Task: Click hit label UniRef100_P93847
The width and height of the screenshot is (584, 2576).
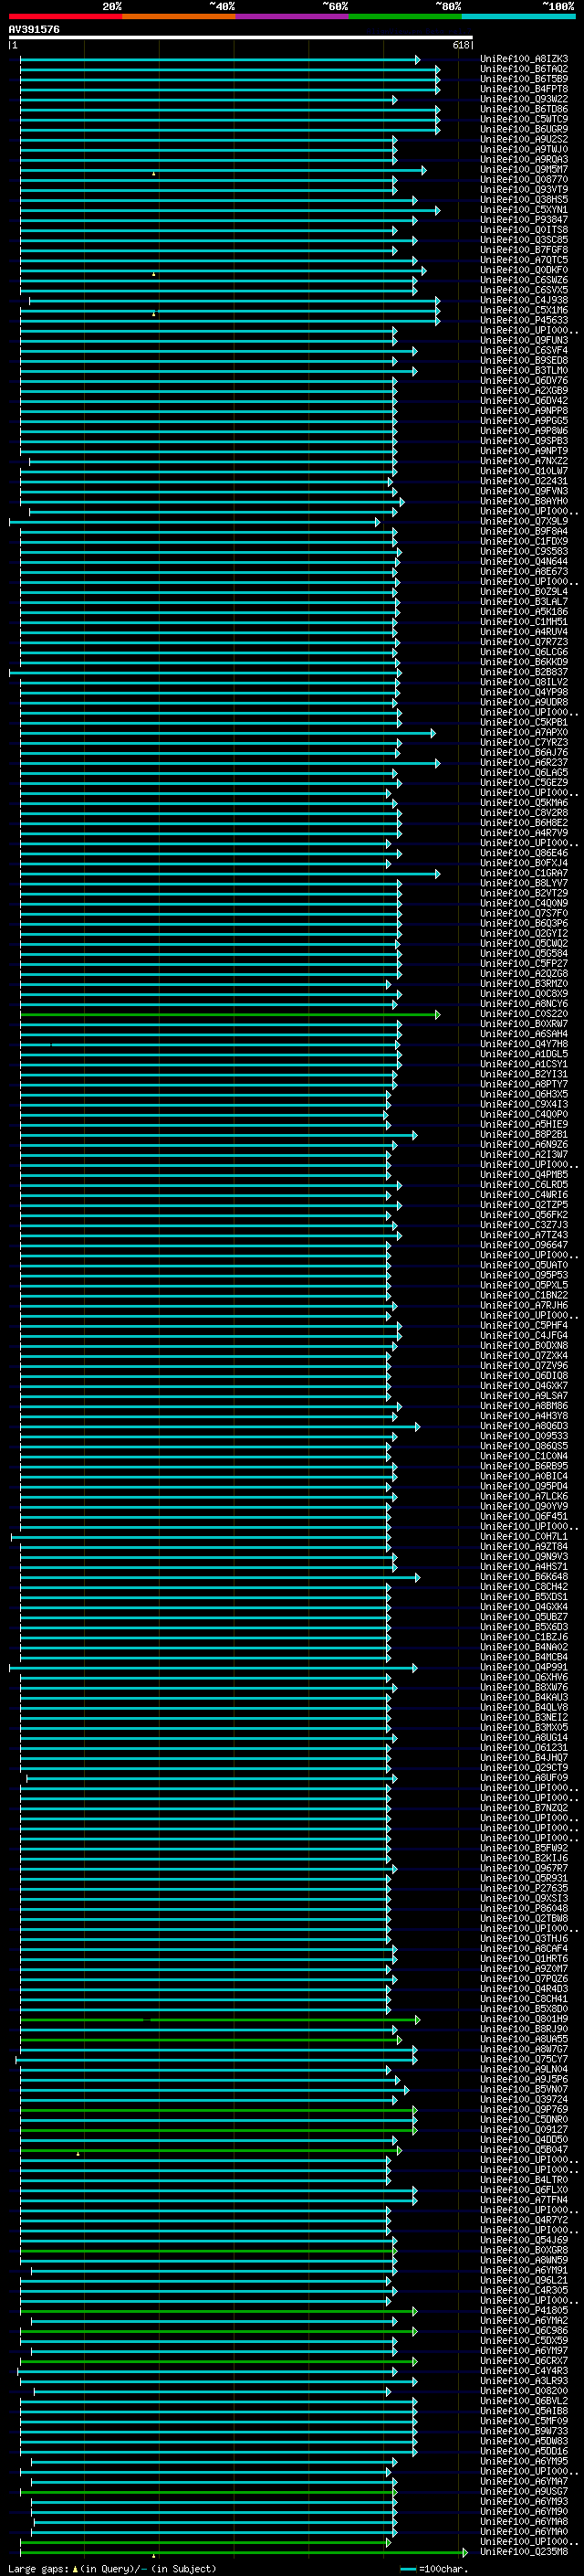Action: pyautogui.click(x=523, y=220)
